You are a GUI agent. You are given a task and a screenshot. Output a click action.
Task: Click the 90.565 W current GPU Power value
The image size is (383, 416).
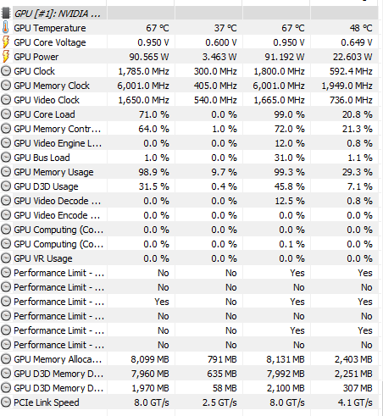point(149,57)
